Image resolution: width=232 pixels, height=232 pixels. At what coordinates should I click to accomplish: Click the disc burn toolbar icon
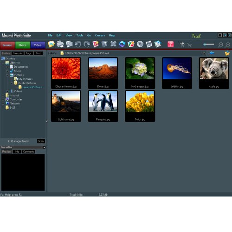click(x=140, y=44)
